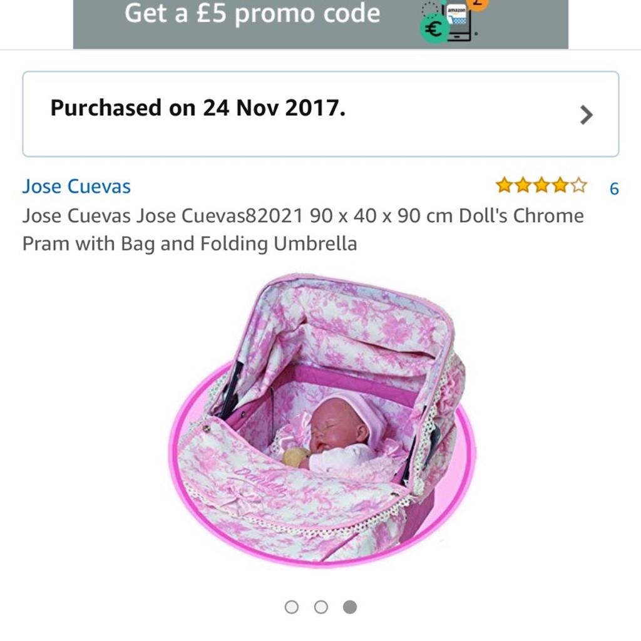Open the fourth gold star's rating breakdown

(560, 185)
